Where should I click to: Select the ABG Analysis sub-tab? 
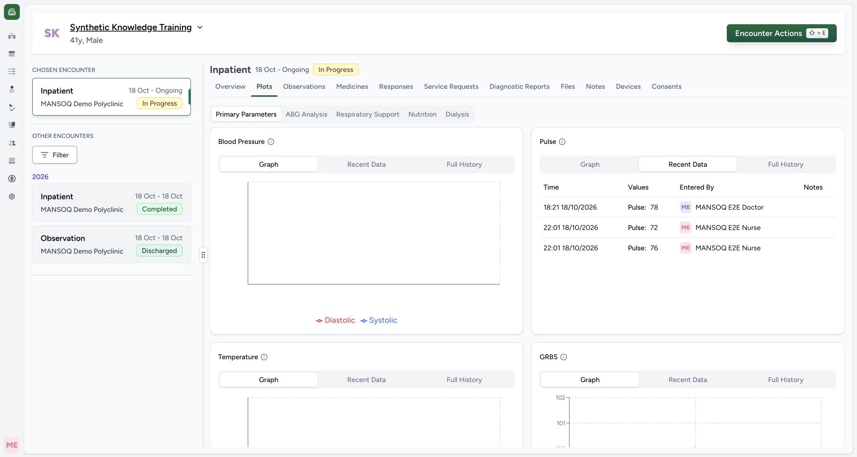click(306, 114)
